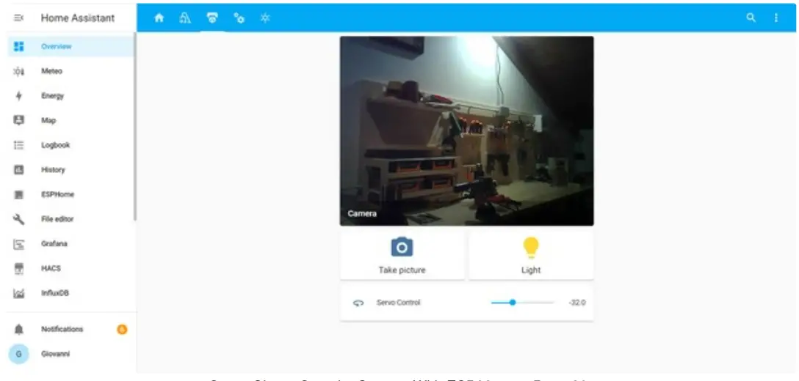Click the orange notification count badge

click(122, 330)
